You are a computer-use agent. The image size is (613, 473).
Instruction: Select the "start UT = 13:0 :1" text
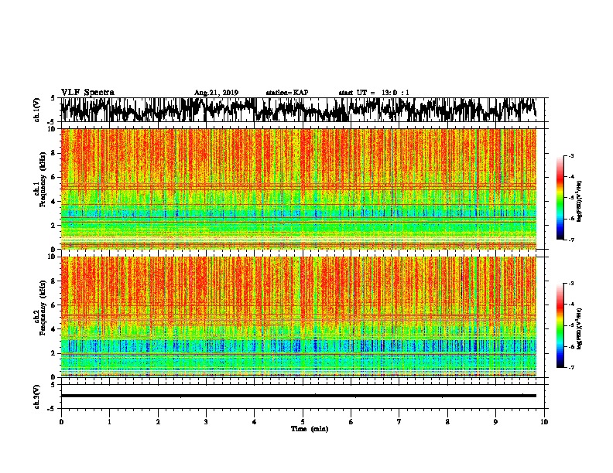(x=374, y=93)
